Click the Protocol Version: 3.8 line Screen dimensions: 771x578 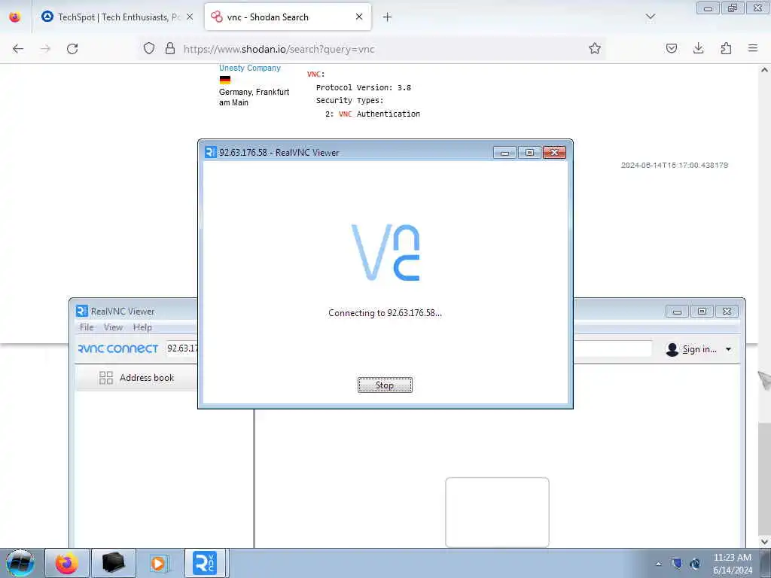click(x=364, y=87)
